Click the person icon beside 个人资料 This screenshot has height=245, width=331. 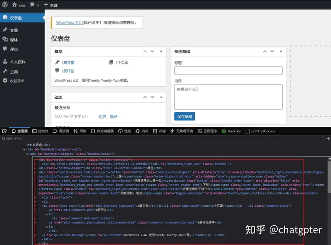point(5,62)
